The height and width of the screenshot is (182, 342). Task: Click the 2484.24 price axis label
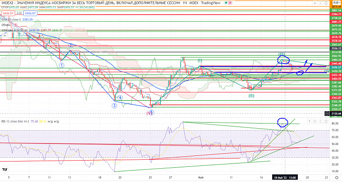(336, 60)
